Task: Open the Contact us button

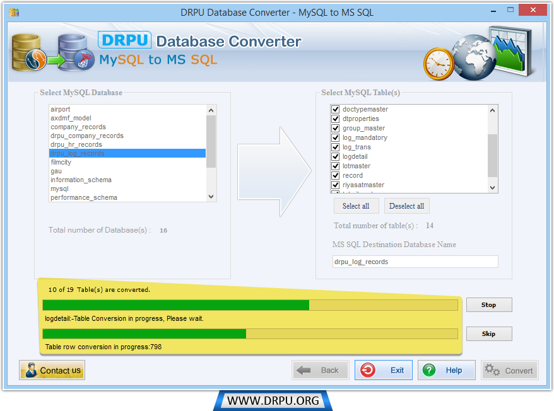Action: (x=52, y=370)
